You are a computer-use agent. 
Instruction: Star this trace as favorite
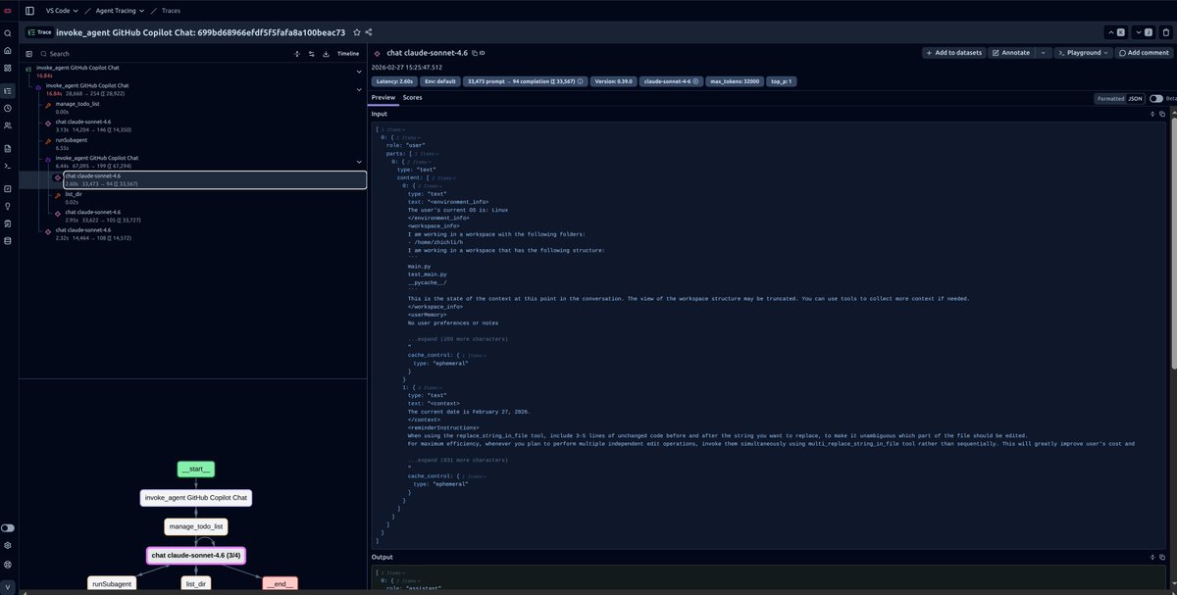pos(357,32)
